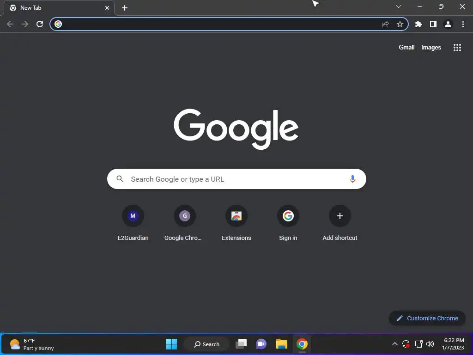Show hidden system tray icons

[x=394, y=344]
